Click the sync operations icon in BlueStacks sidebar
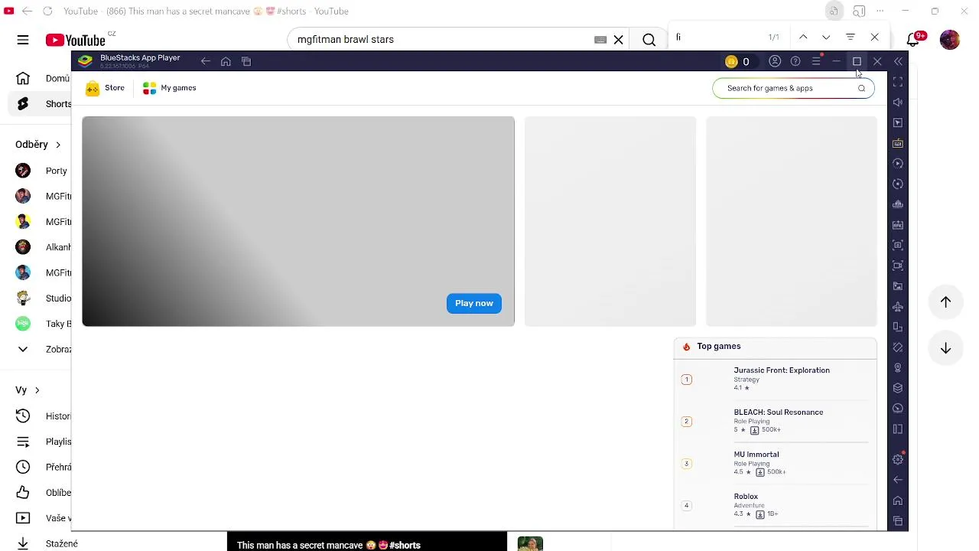Screen dimensions: 979x551 pos(898,184)
